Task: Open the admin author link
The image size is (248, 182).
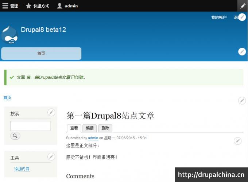Action: [x=93, y=138]
